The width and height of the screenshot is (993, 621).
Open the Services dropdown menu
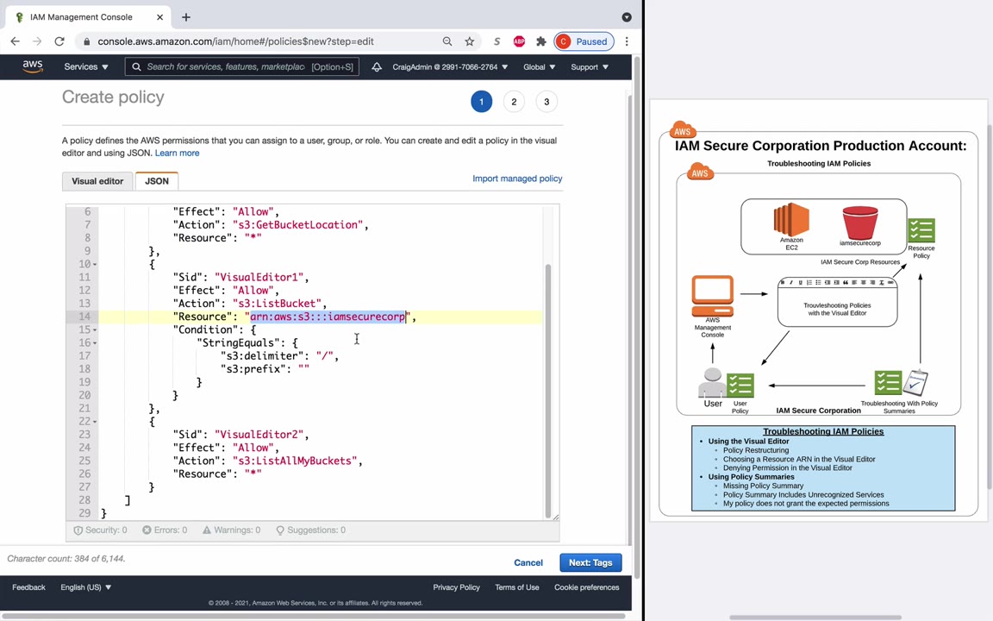click(x=85, y=67)
